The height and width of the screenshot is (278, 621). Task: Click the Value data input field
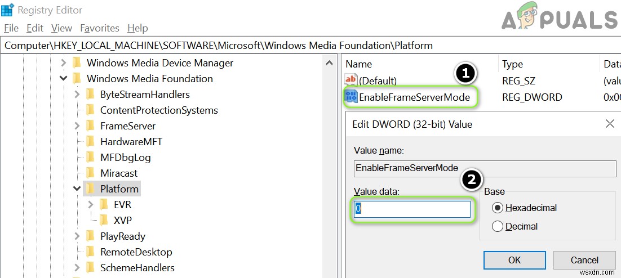412,209
